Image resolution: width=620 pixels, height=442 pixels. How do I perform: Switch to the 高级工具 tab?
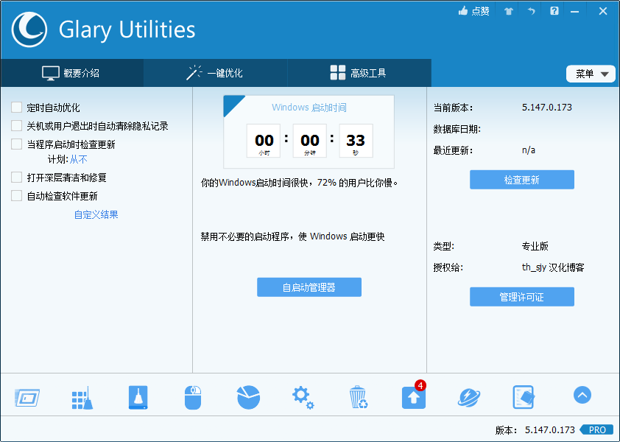point(359,73)
